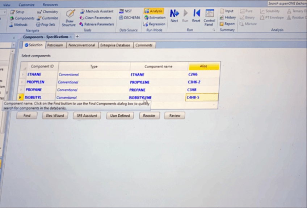Click the Next button
This screenshot has width=307, height=208.
(174, 16)
